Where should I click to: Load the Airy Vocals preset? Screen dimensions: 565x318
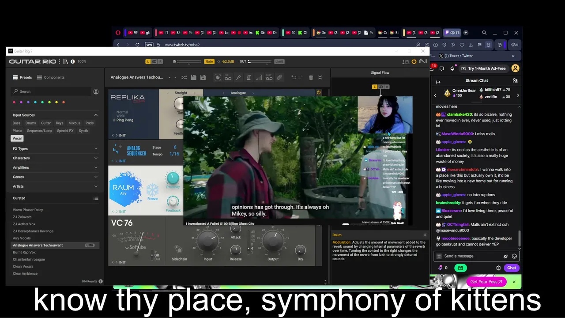[22, 238]
